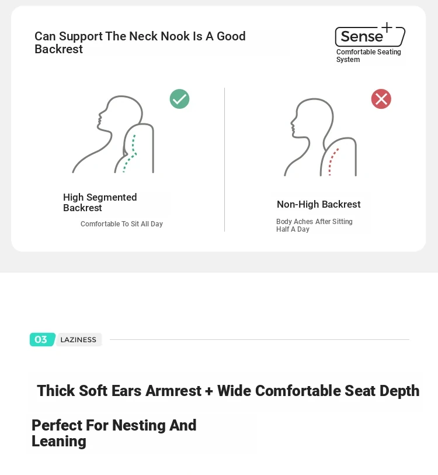
Task: Click the vertical divider between comparisons
Action: coord(224,160)
